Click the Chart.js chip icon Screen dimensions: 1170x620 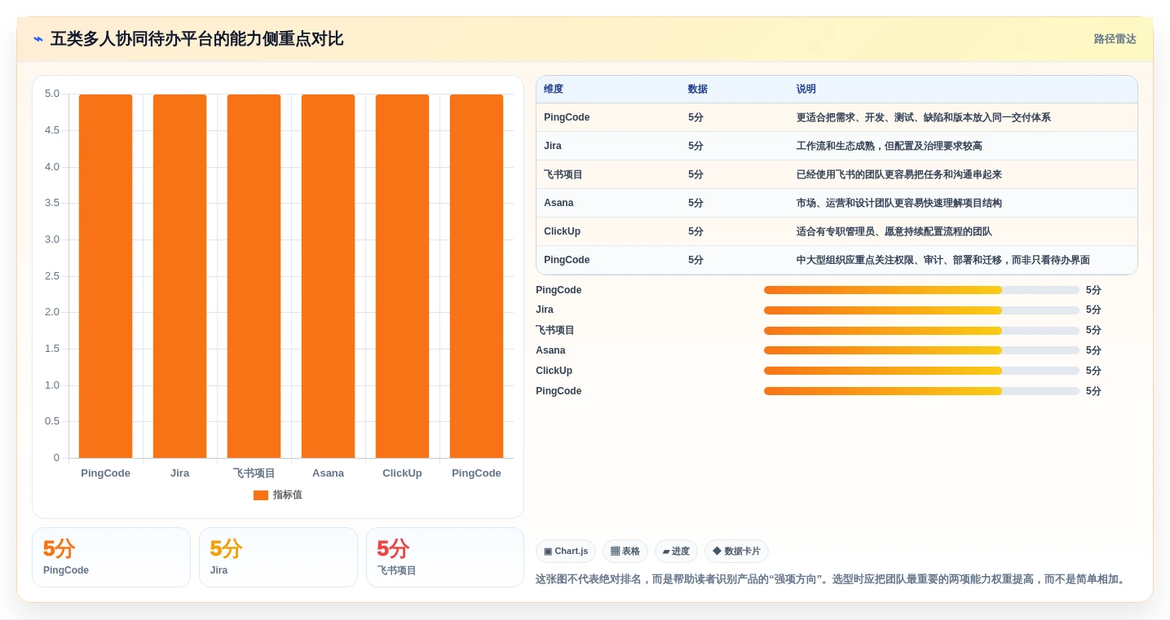pos(548,552)
